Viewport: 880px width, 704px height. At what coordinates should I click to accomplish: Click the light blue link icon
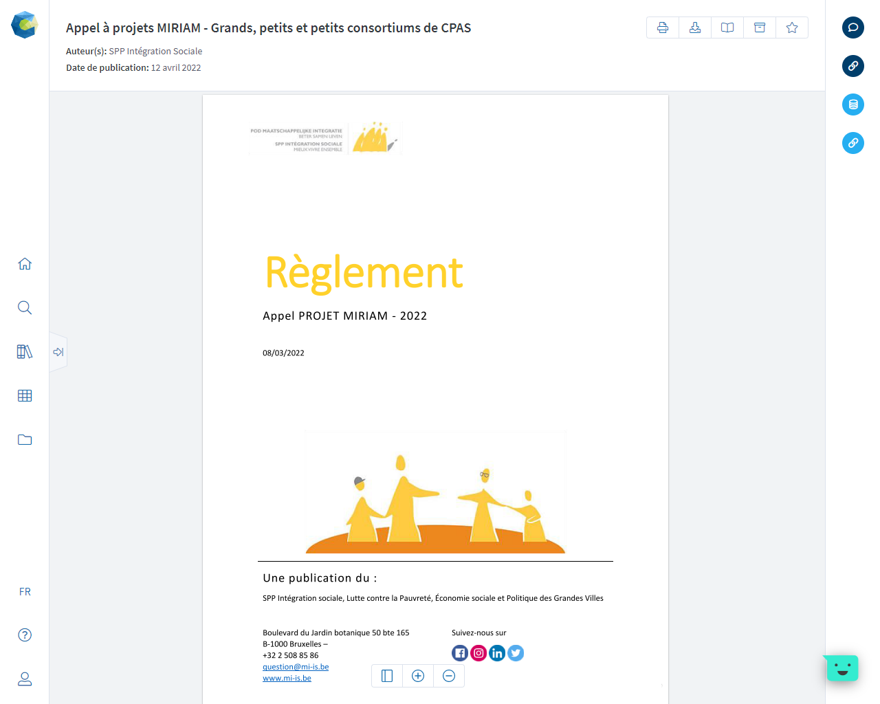click(x=853, y=143)
